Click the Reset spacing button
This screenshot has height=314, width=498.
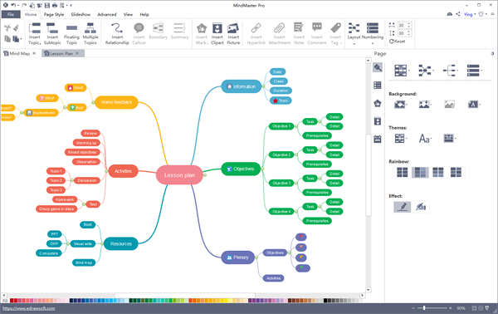click(x=397, y=42)
